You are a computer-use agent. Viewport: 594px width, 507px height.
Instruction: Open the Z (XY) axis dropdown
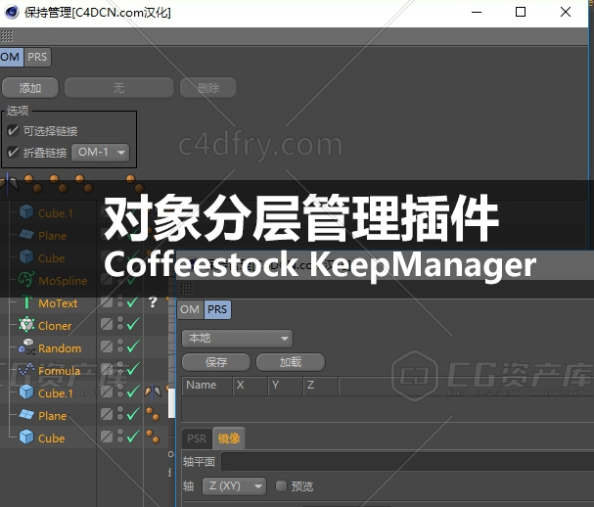click(234, 486)
